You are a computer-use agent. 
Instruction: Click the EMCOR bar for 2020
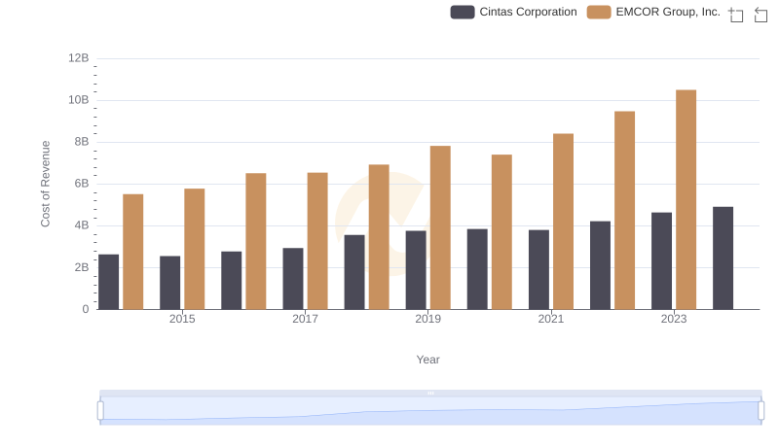pyautogui.click(x=501, y=232)
